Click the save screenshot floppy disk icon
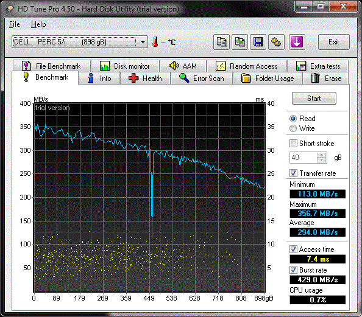Screen dimensions: 362x317 258,42
